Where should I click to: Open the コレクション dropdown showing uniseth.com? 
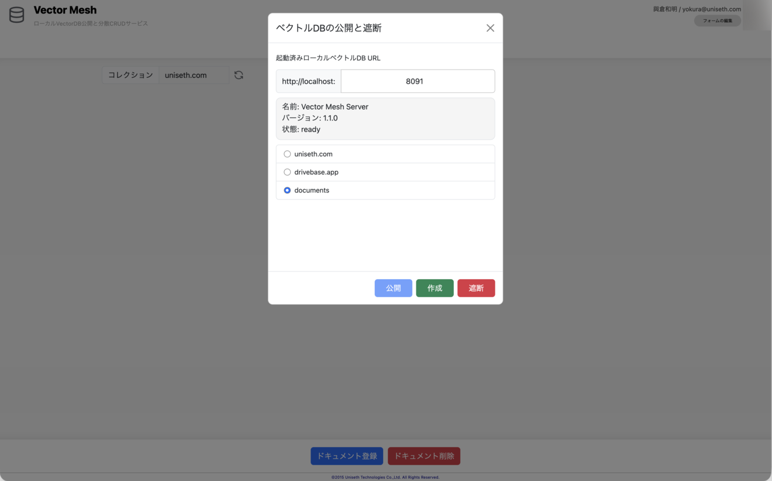click(x=194, y=75)
